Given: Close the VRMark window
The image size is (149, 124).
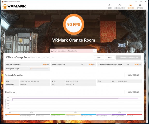Looking at the screenshot, I should [146, 2].
